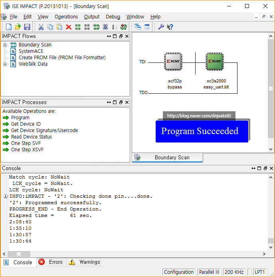Run the Program operation
This screenshot has height=277, width=275.
[20, 118]
